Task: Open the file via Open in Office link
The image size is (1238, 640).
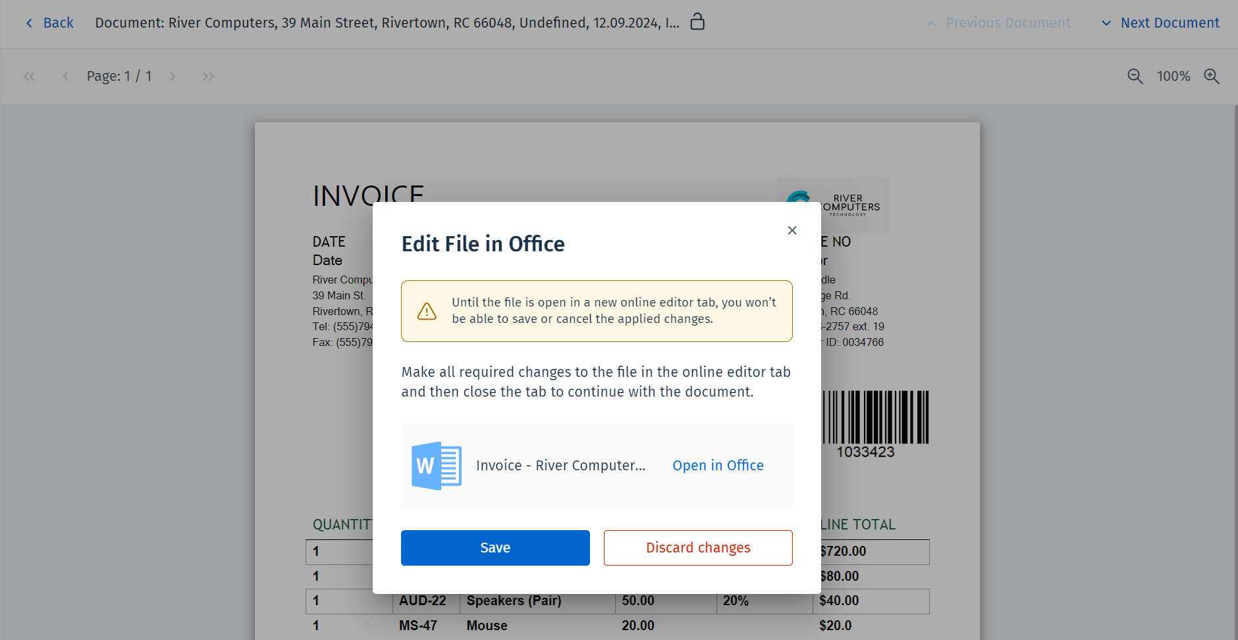Action: tap(718, 466)
